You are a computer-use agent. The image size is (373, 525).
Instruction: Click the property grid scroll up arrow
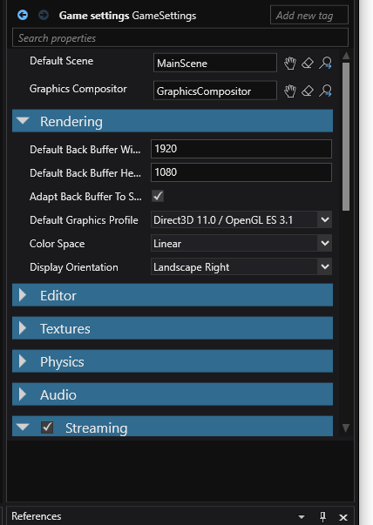click(x=346, y=56)
